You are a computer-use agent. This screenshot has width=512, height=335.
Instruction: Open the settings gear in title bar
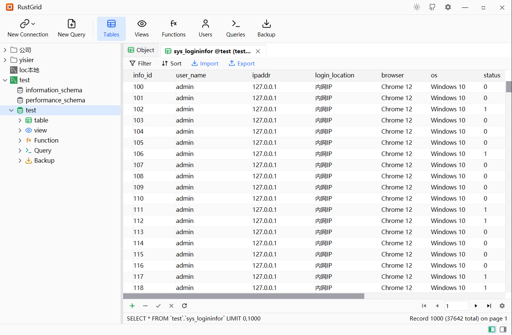(x=448, y=7)
